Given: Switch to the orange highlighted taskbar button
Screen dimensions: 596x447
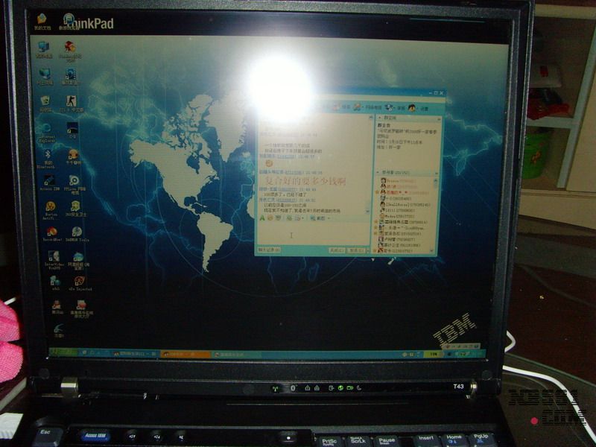Looking at the screenshot, I should click(x=186, y=355).
